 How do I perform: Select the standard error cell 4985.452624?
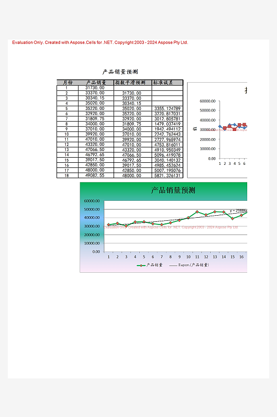point(168,165)
